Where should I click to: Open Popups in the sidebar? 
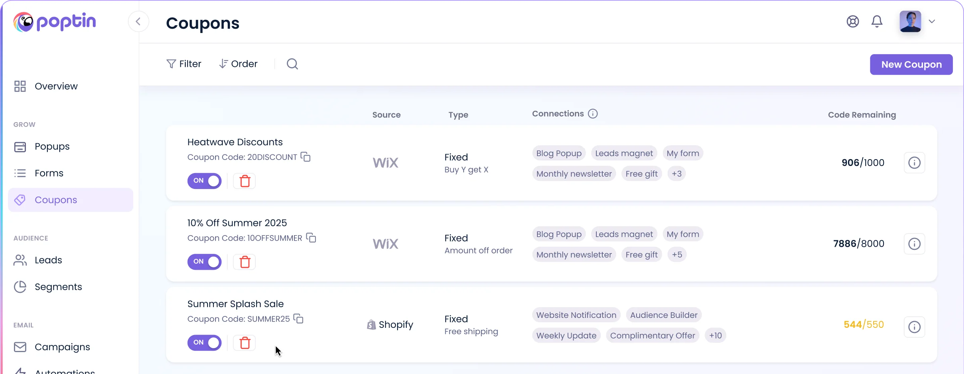click(x=71, y=147)
